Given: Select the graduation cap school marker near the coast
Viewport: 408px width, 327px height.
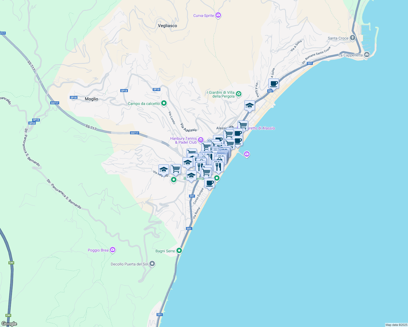Looking at the screenshot, I should (x=250, y=105).
